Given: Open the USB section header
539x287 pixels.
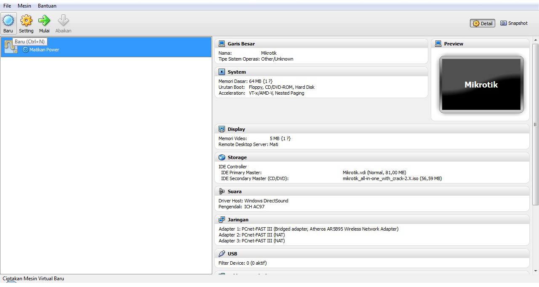Looking at the screenshot, I should (372, 254).
